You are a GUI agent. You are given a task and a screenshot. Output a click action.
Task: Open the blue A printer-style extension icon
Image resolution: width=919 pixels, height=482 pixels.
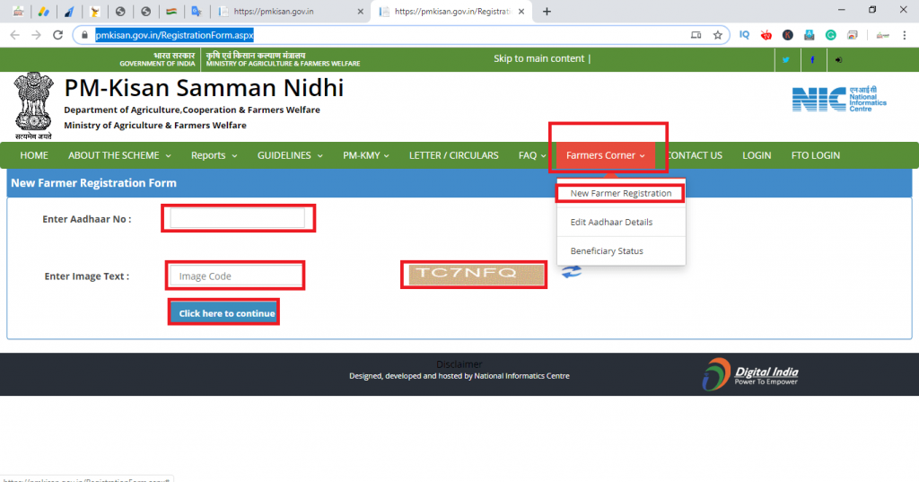(x=810, y=35)
